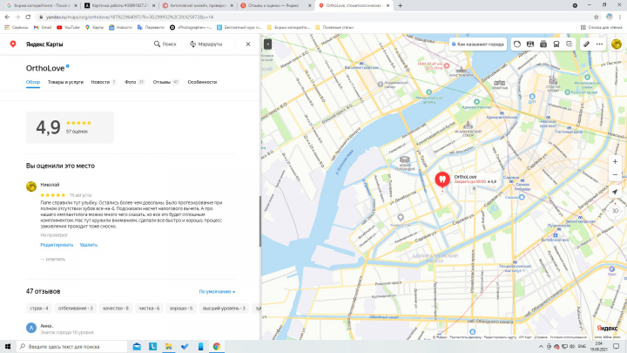Zoom out the map with minus button
This screenshot has width=627, height=353.
point(615,174)
